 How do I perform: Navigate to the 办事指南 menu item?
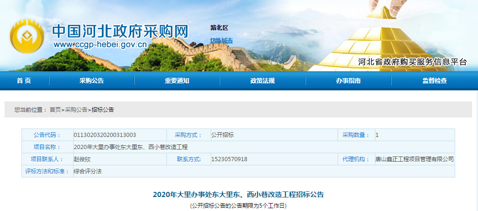pyautogui.click(x=348, y=81)
